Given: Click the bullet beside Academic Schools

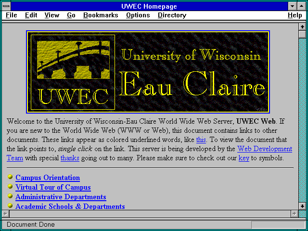Looking at the screenshot, I should point(10,205).
